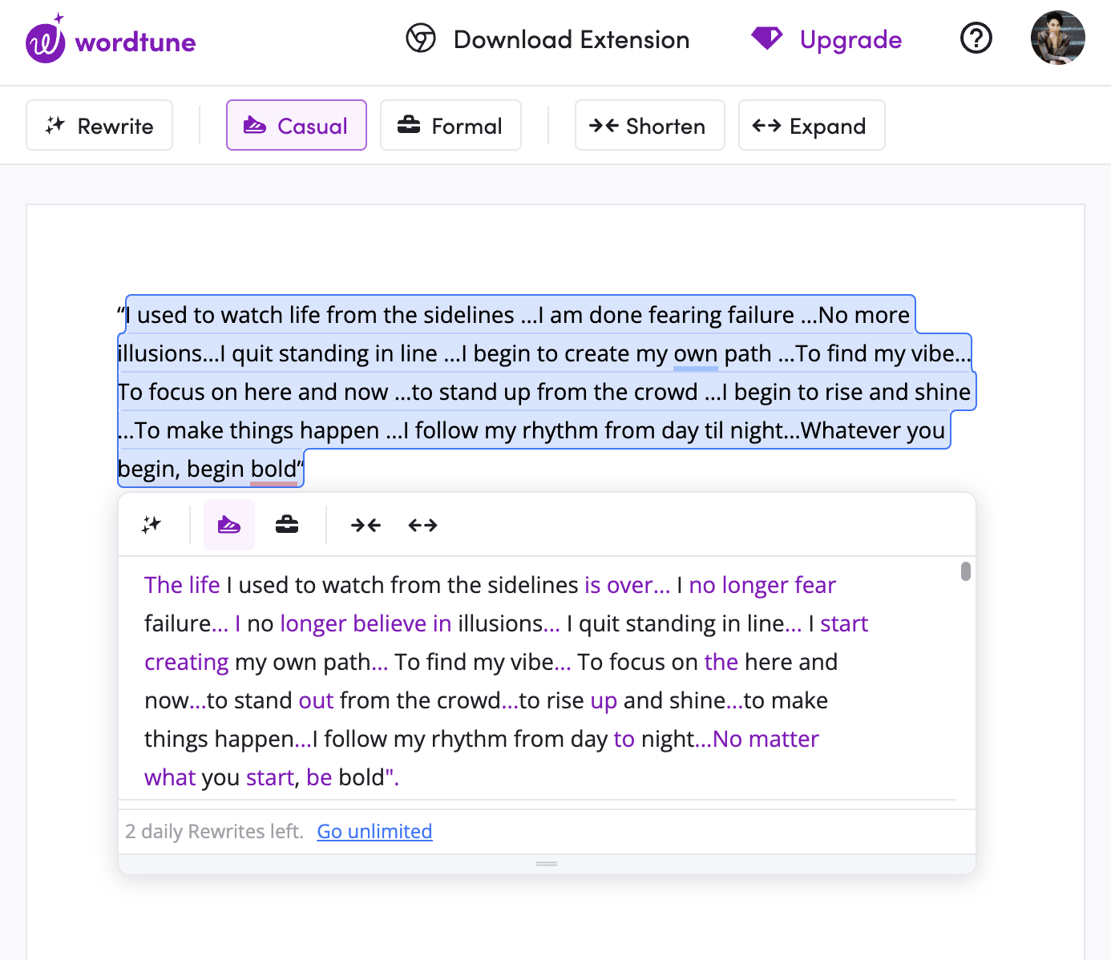Click Shorten in the top toolbar
The image size is (1111, 960).
pos(649,125)
